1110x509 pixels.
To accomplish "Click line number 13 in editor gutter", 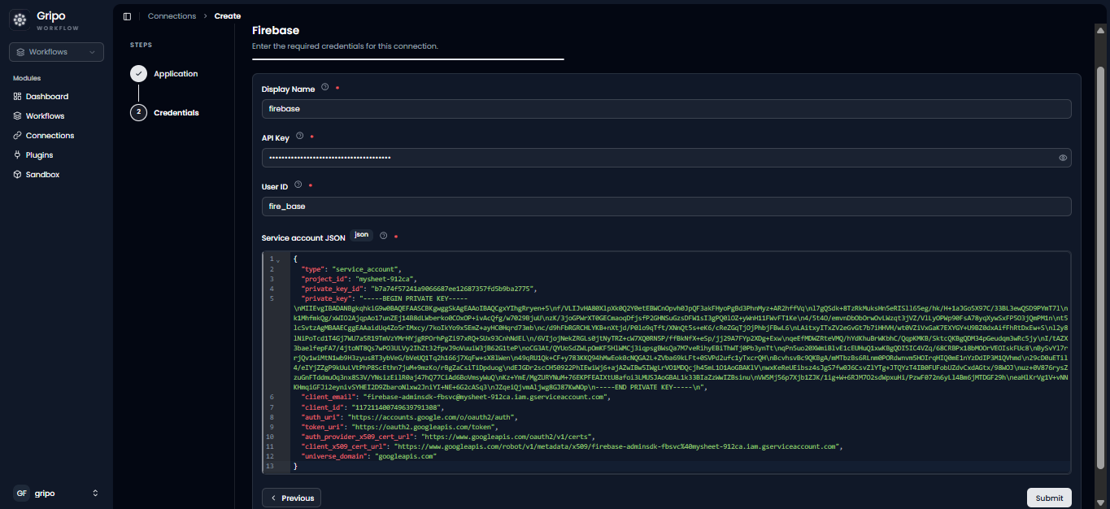I will click(269, 466).
